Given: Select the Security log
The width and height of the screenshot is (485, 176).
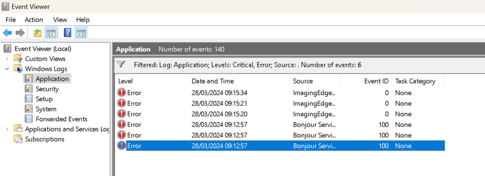Looking at the screenshot, I should click(47, 89).
